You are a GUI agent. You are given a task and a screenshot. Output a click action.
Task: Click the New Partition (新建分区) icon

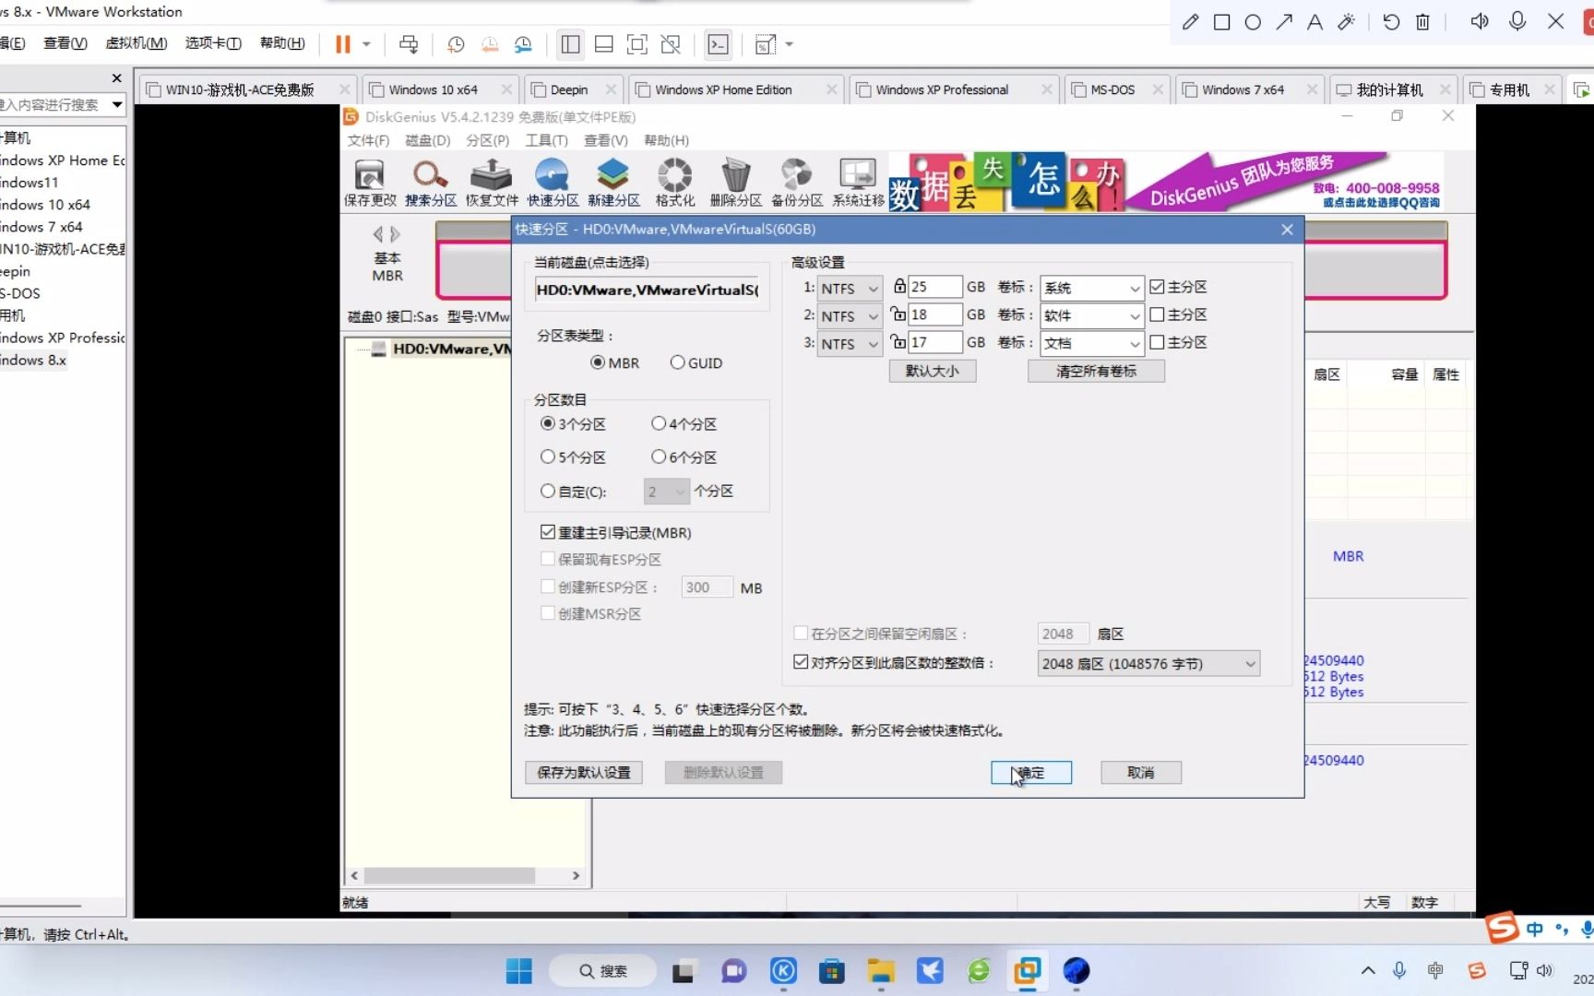613,182
